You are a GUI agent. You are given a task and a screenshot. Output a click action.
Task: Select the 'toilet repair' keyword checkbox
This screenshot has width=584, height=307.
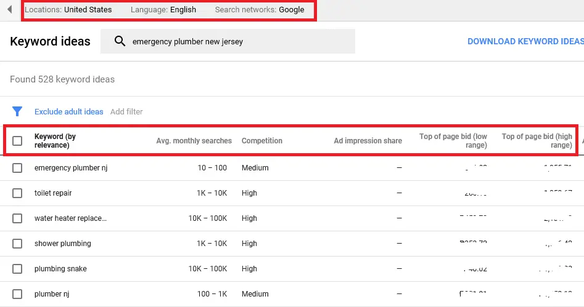point(17,193)
